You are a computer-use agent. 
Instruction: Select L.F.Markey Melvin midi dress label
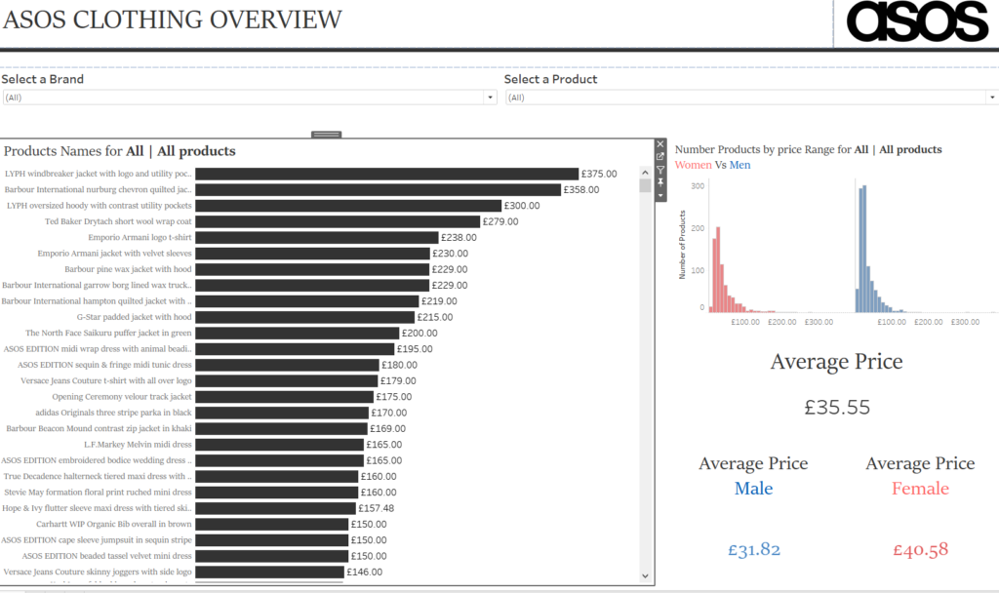(138, 445)
